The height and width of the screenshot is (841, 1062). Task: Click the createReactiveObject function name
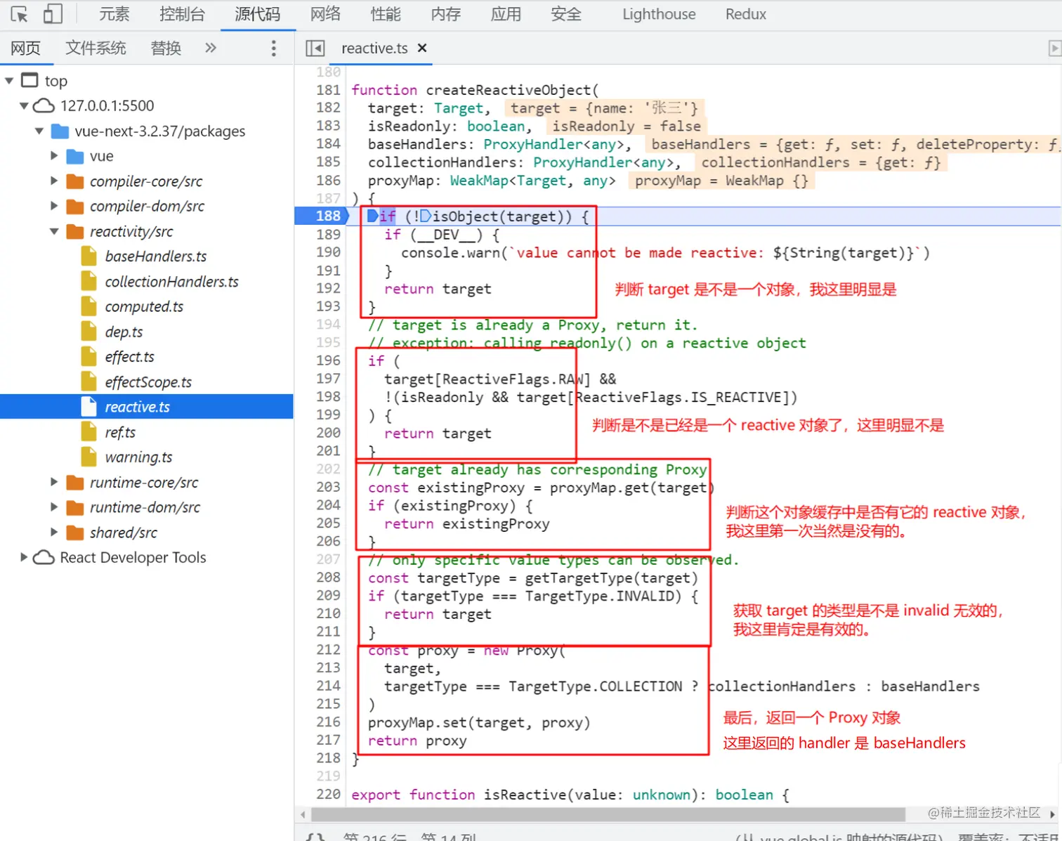tap(509, 90)
